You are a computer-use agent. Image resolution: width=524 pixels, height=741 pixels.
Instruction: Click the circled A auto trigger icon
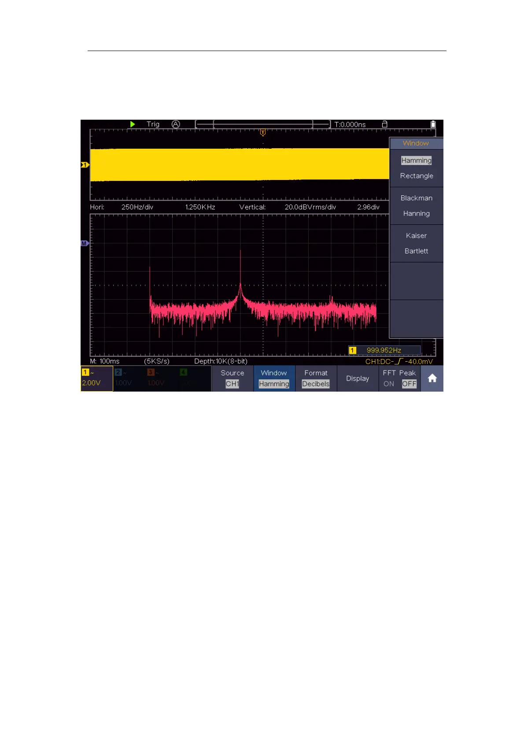(176, 124)
